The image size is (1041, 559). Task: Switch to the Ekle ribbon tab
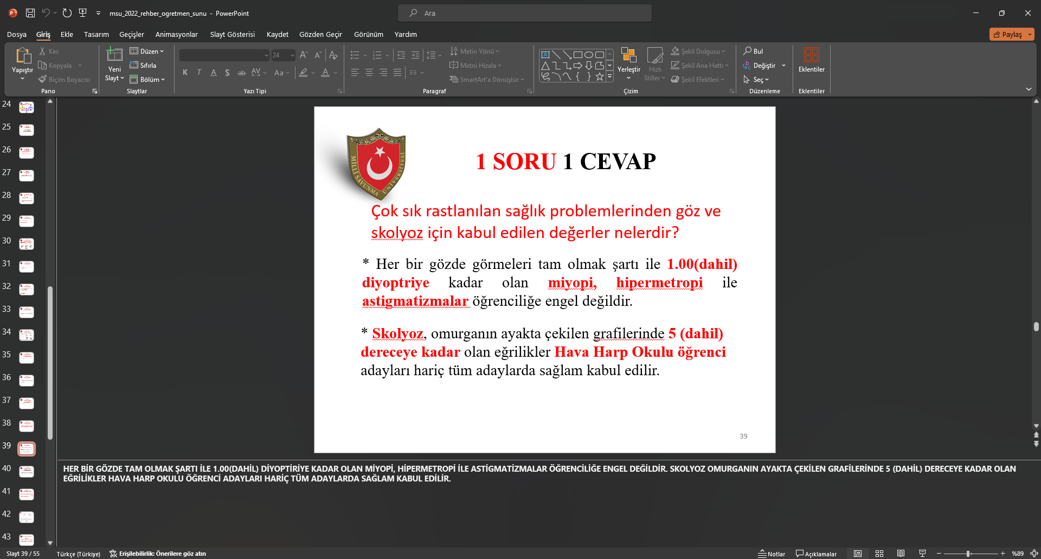pos(66,34)
